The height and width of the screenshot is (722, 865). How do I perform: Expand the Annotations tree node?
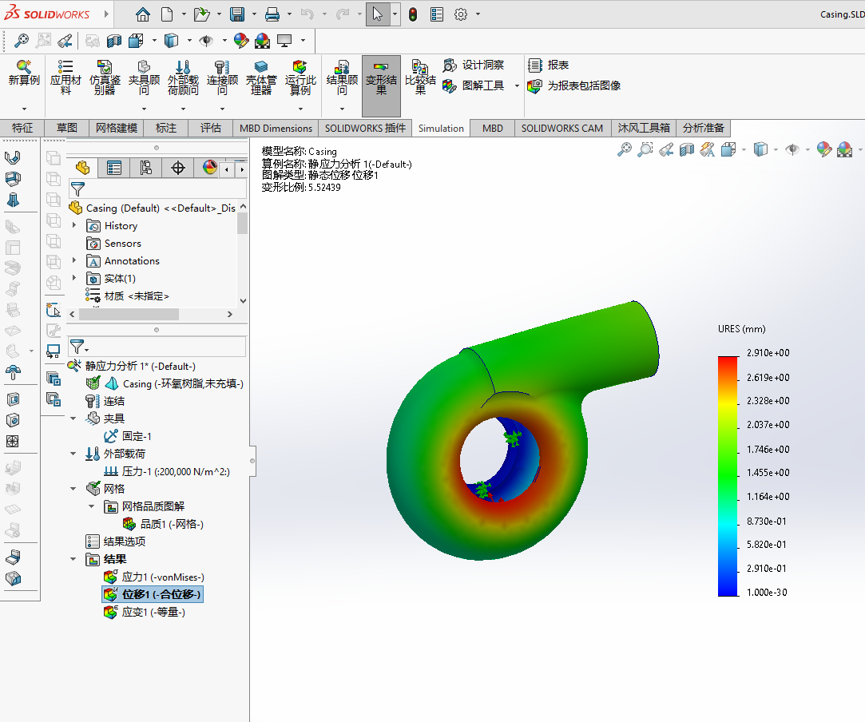[x=74, y=260]
